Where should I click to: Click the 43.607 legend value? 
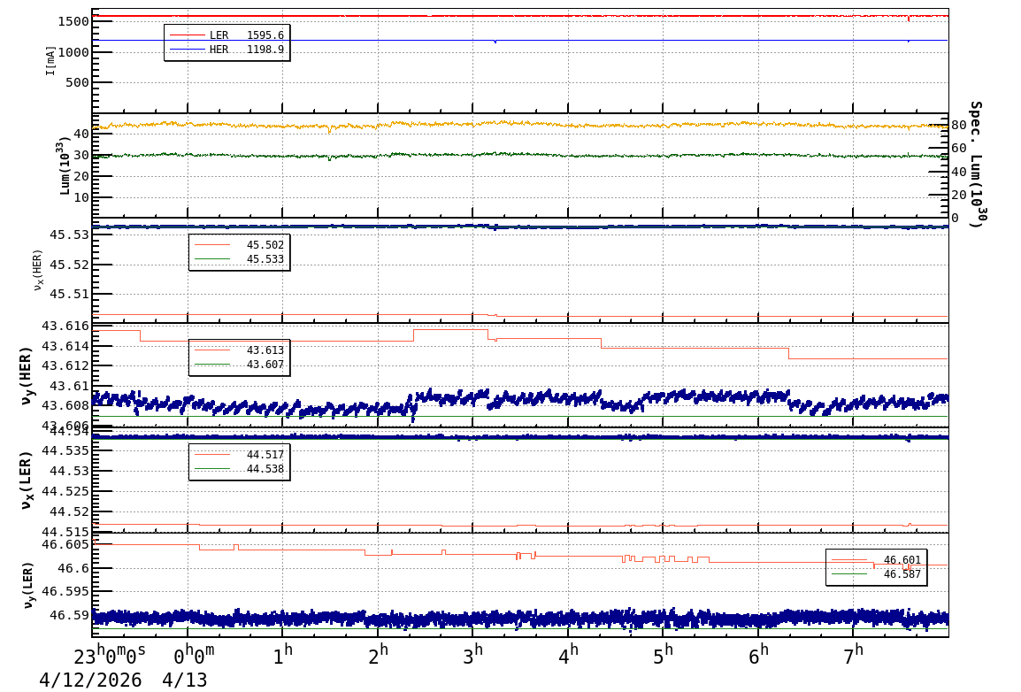pyautogui.click(x=265, y=365)
